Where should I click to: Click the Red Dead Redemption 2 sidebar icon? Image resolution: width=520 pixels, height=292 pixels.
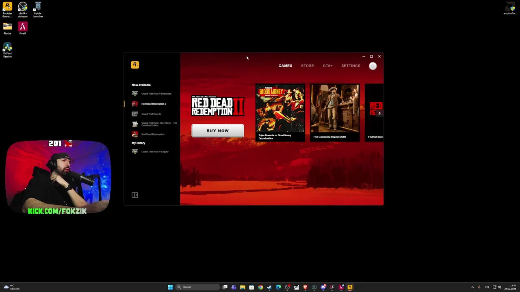(135, 104)
